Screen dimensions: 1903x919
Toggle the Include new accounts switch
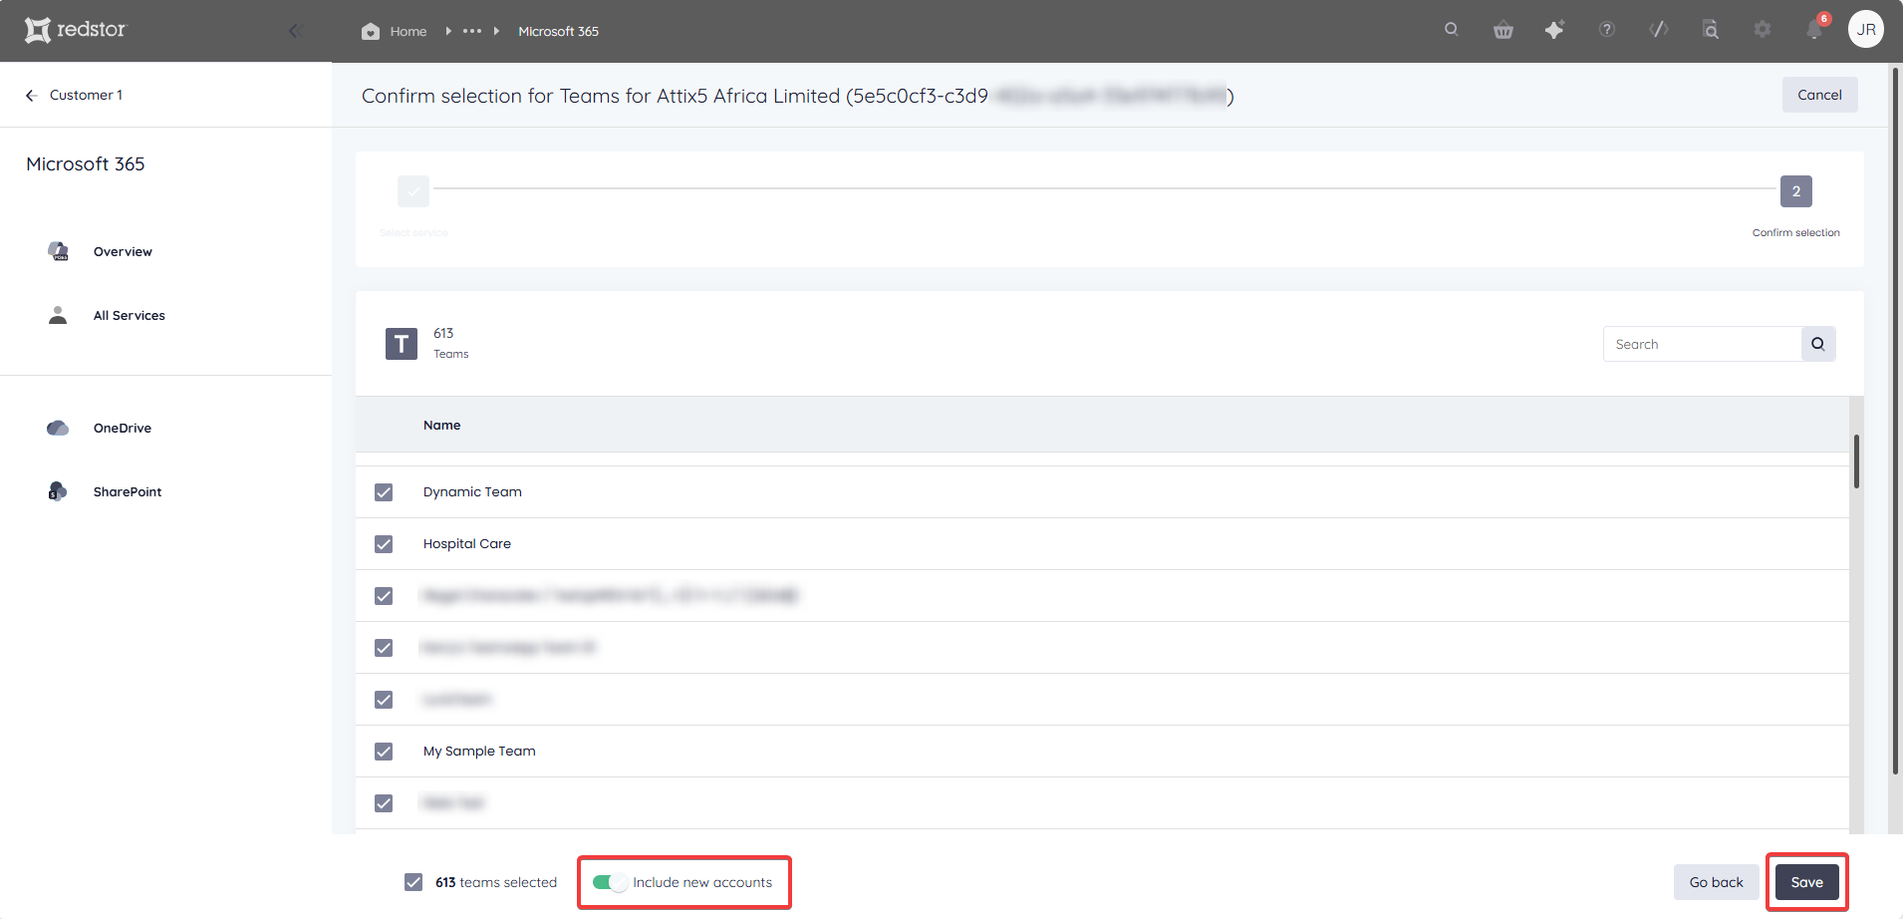(x=610, y=882)
